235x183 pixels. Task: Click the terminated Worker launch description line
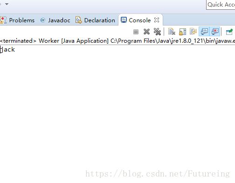click(117, 41)
